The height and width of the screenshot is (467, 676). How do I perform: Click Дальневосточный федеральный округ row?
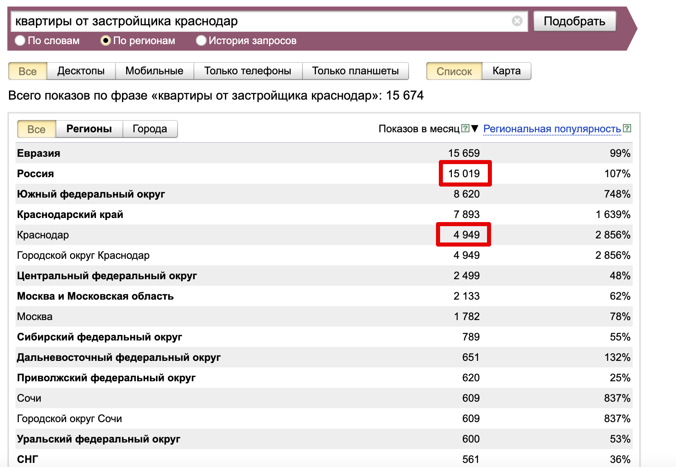point(324,357)
